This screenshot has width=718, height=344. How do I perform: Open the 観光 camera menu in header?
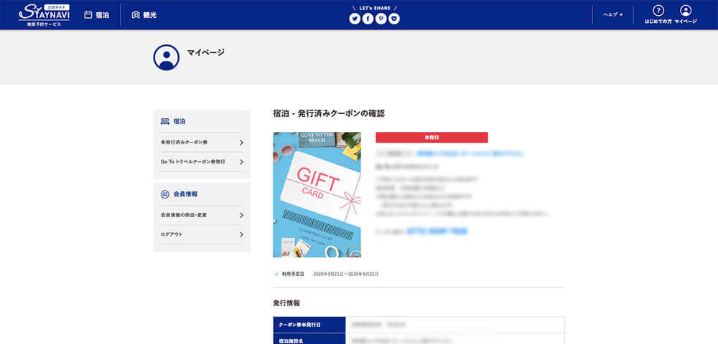point(144,15)
